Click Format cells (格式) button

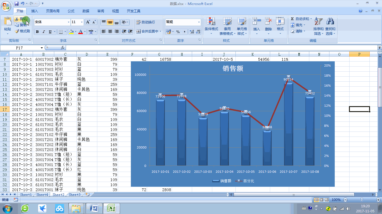[280, 26]
